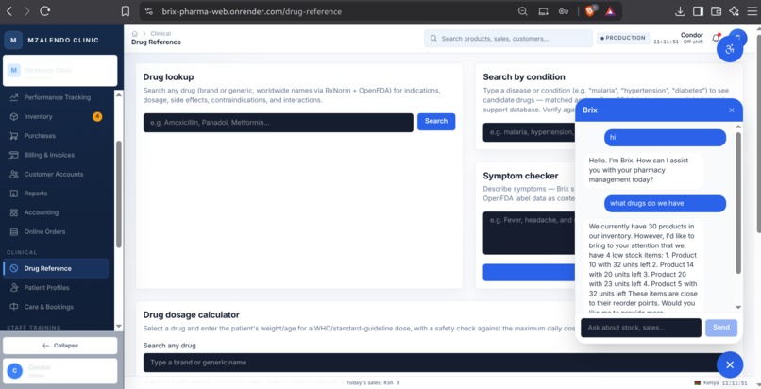The image size is (761, 389).
Task: Click the home breadcrumb icon
Action: click(134, 33)
